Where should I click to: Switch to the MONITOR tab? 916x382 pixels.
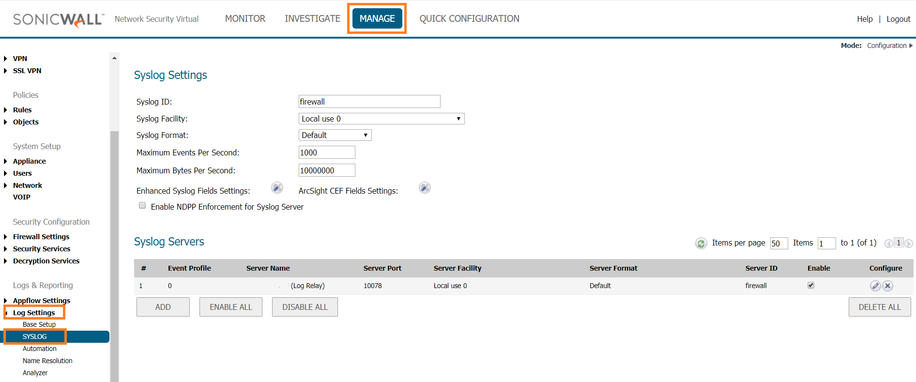[245, 18]
